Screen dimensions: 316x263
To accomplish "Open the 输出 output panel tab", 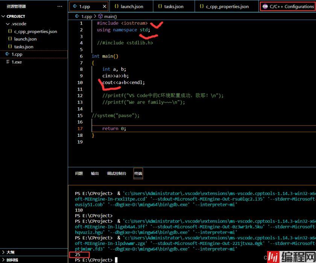I will (95, 174).
